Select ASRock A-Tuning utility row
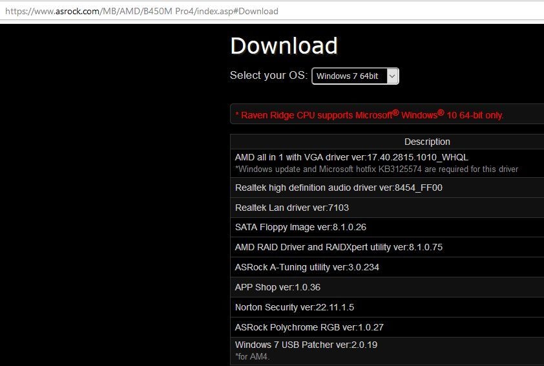Viewport: 544px width, 366px height. [x=387, y=267]
